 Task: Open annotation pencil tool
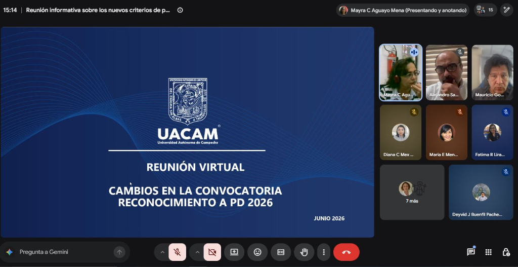[x=506, y=10]
